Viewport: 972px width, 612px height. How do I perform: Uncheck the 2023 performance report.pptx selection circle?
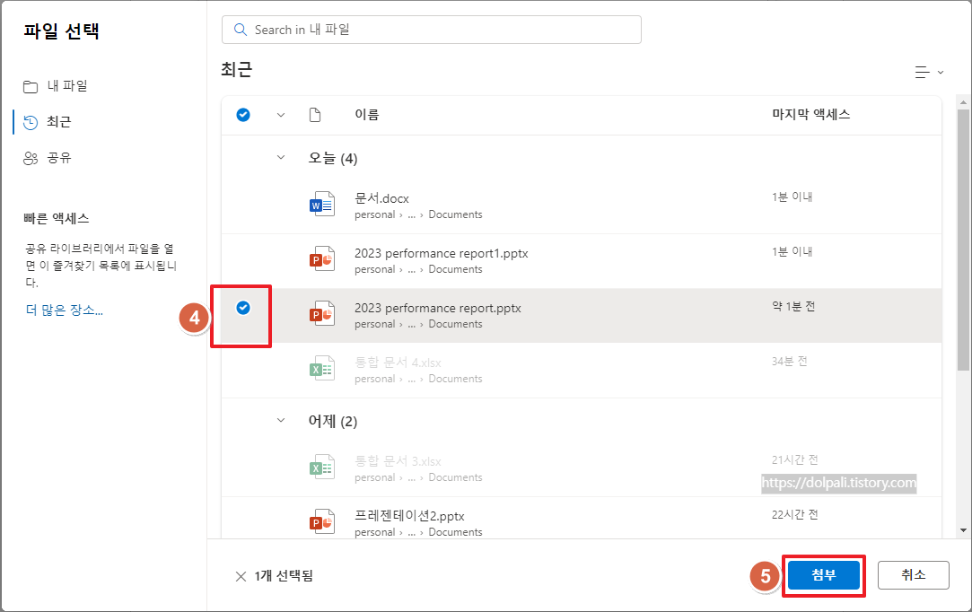pyautogui.click(x=242, y=306)
